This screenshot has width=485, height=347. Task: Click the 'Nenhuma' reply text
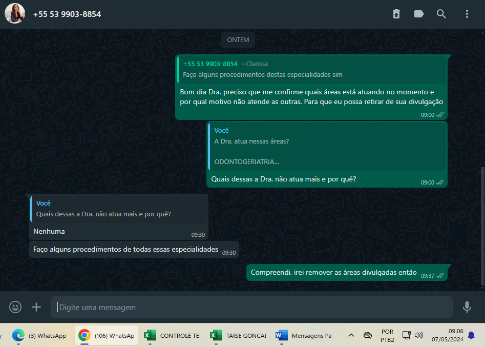click(49, 232)
